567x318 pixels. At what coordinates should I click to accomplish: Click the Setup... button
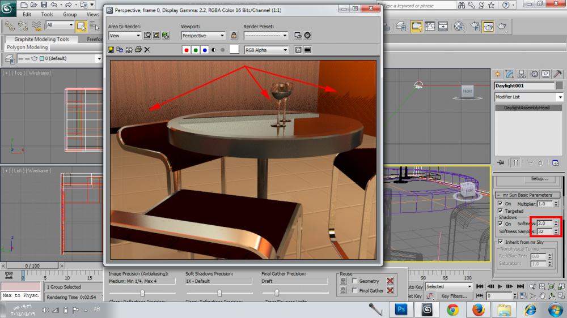pos(539,179)
